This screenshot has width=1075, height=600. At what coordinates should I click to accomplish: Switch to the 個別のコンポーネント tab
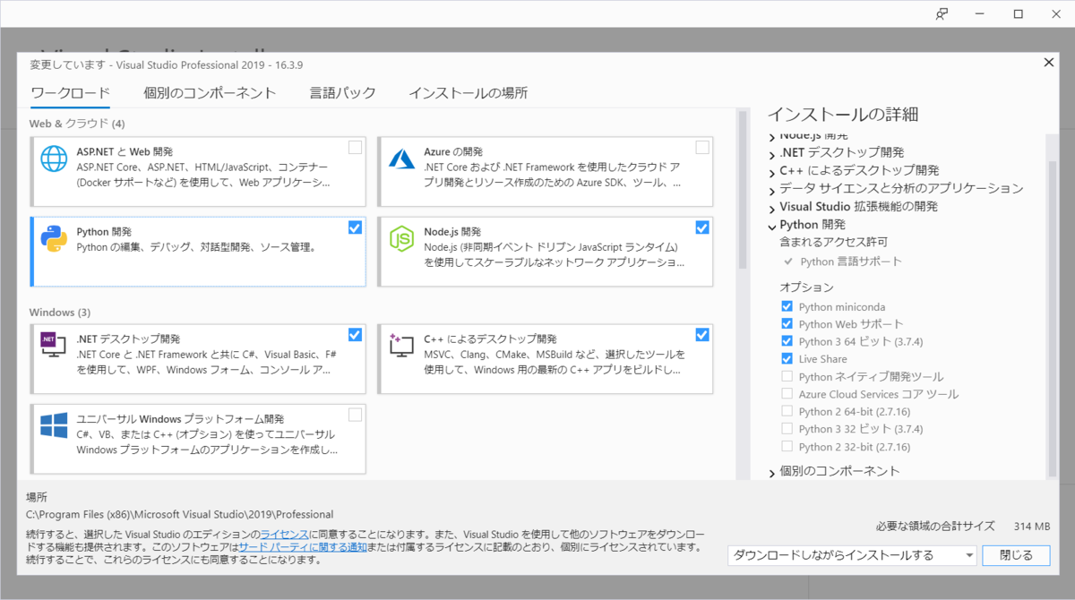(x=211, y=92)
